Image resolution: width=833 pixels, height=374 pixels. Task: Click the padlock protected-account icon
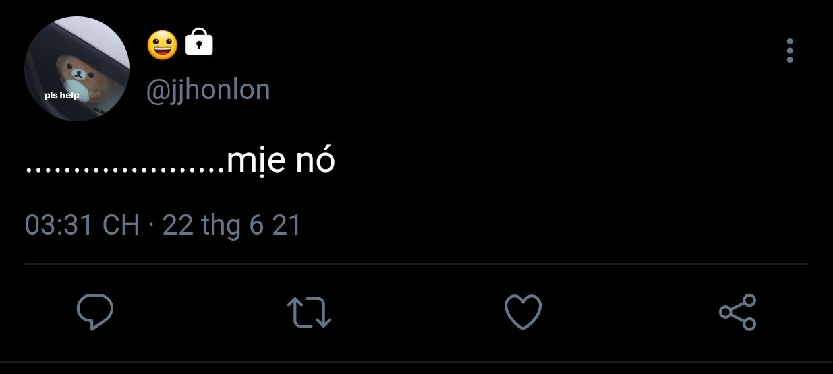(x=199, y=42)
